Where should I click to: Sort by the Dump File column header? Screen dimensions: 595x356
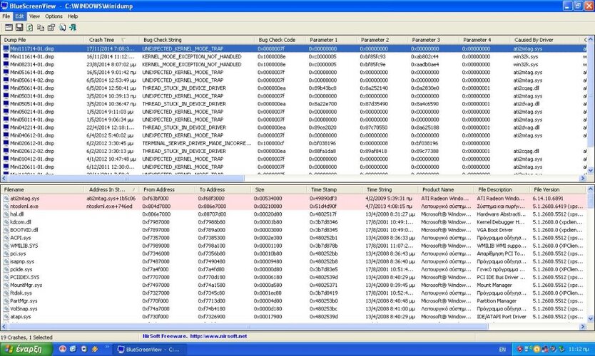(x=42, y=40)
